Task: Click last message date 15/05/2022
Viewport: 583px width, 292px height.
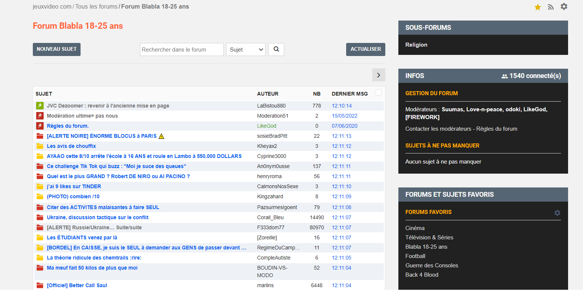Action: click(345, 116)
